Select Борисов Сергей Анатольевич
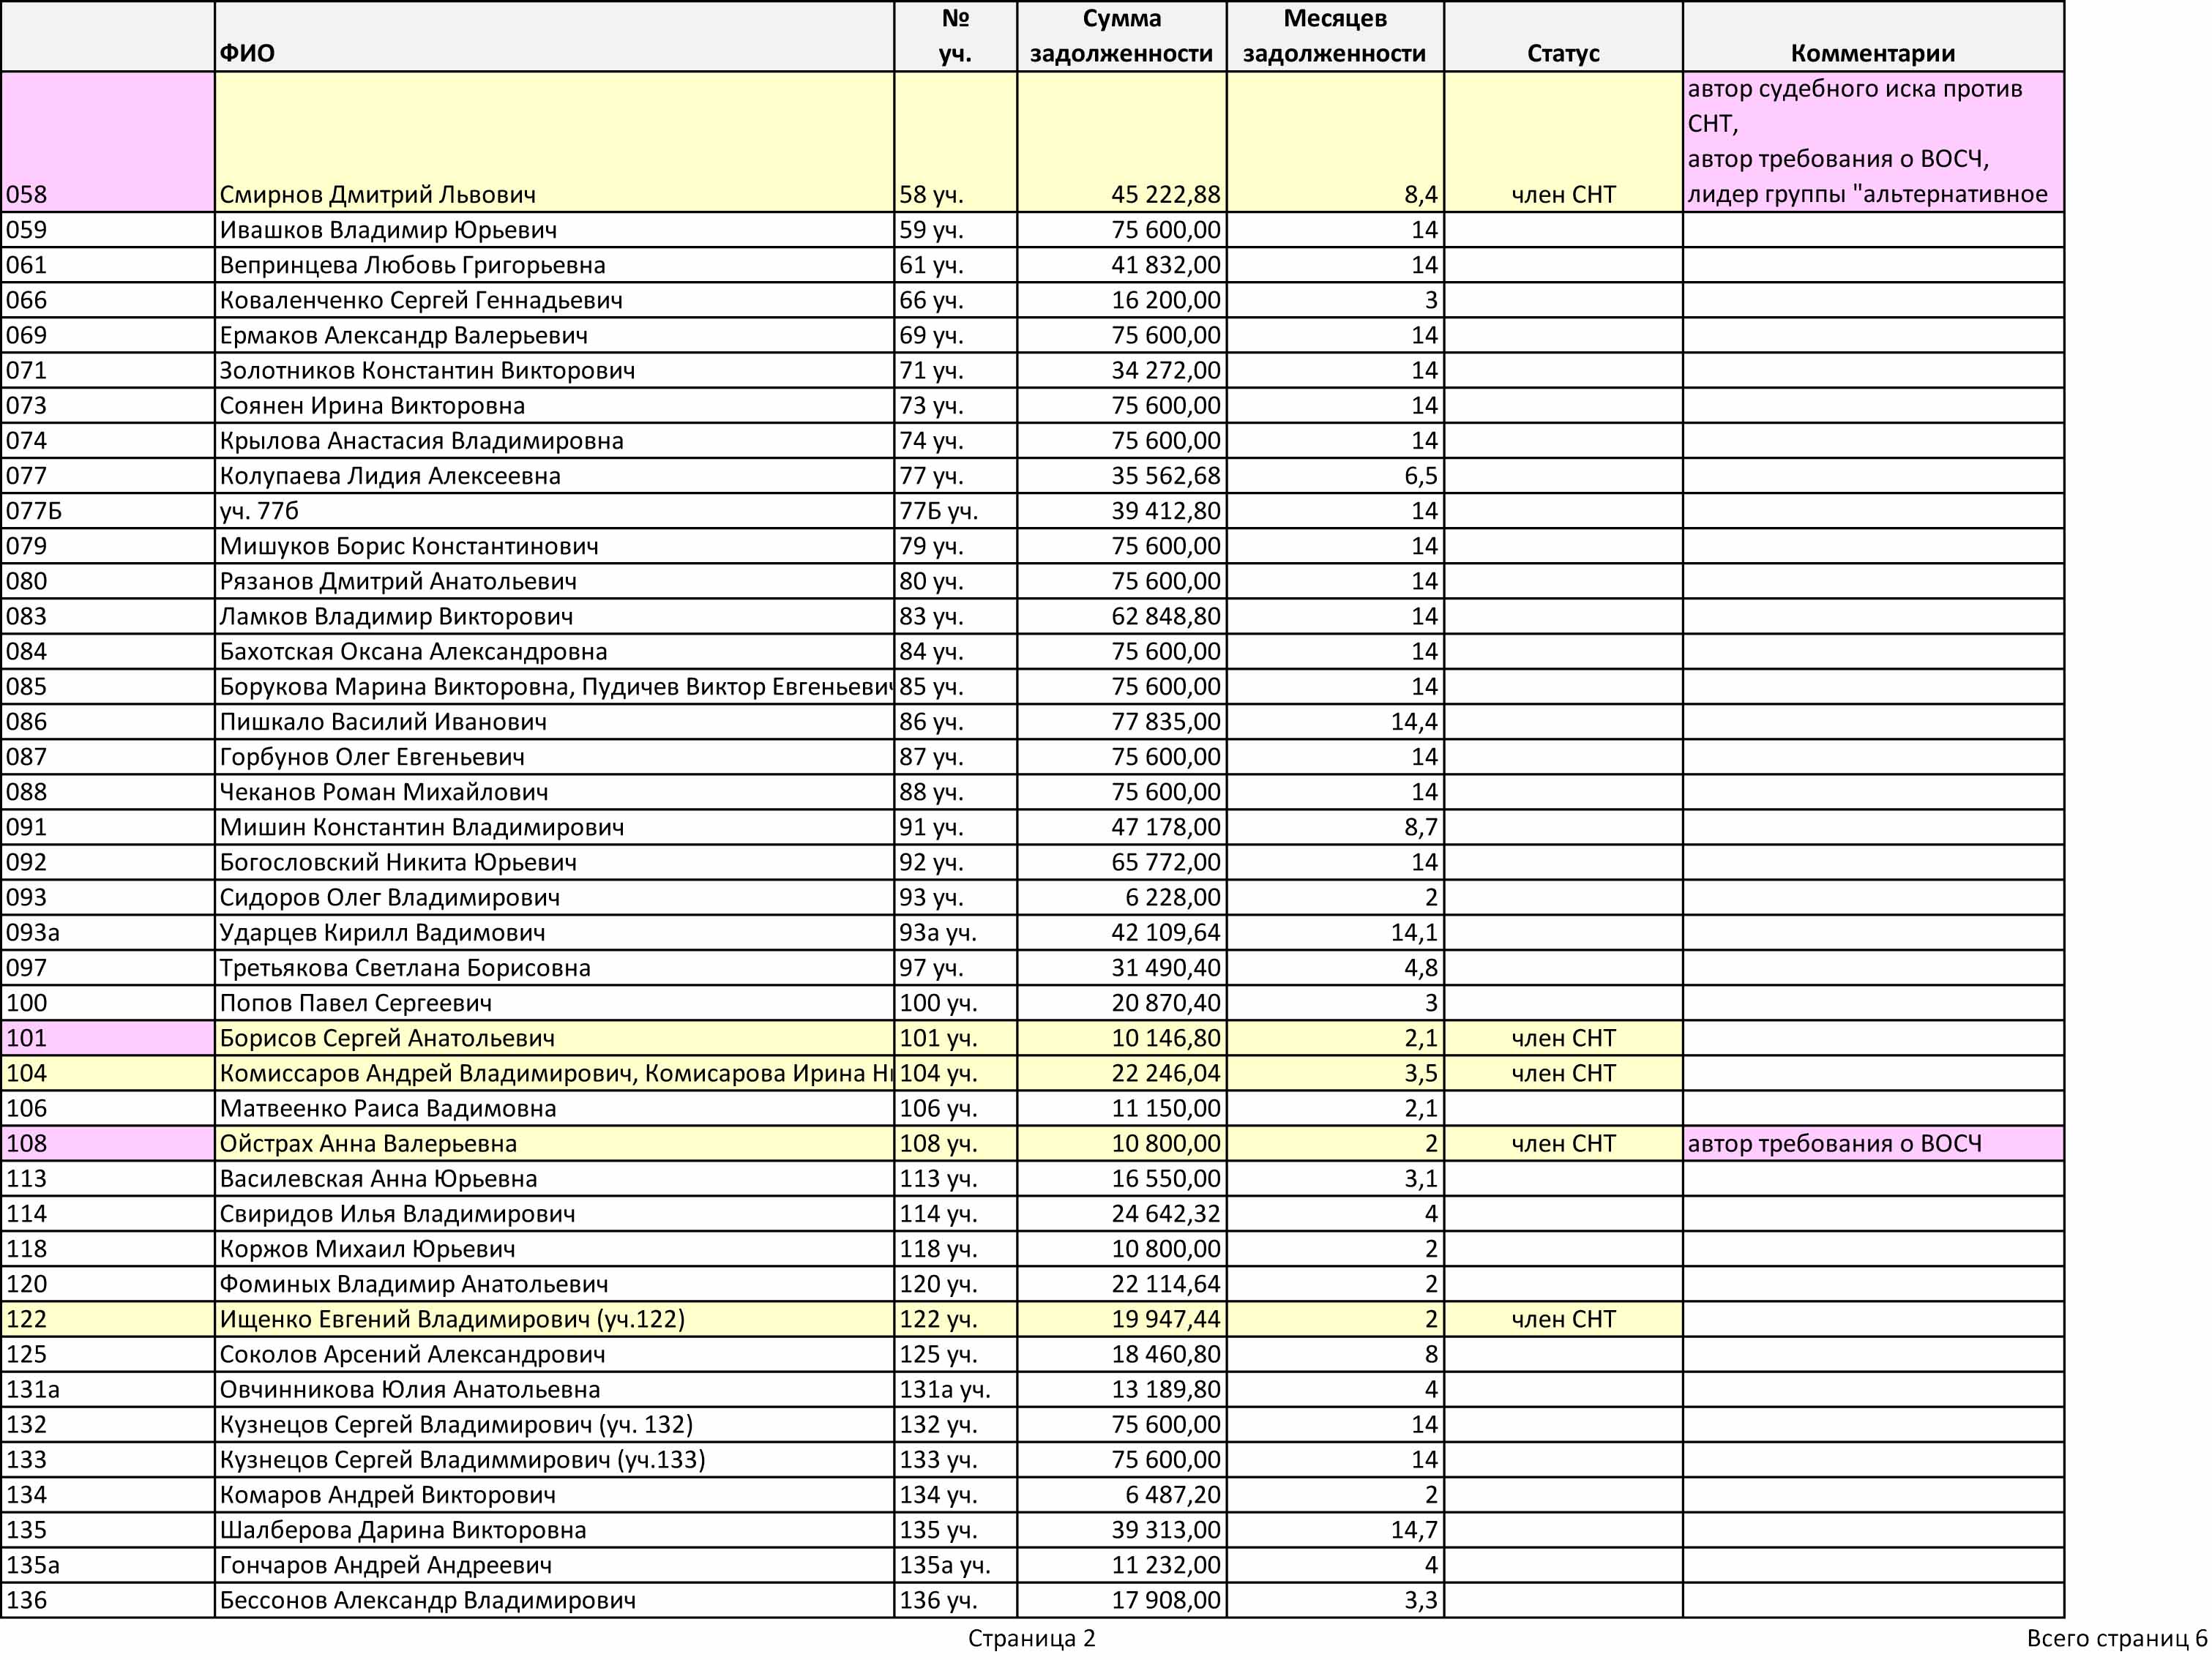2212x1660 pixels. 387,1038
